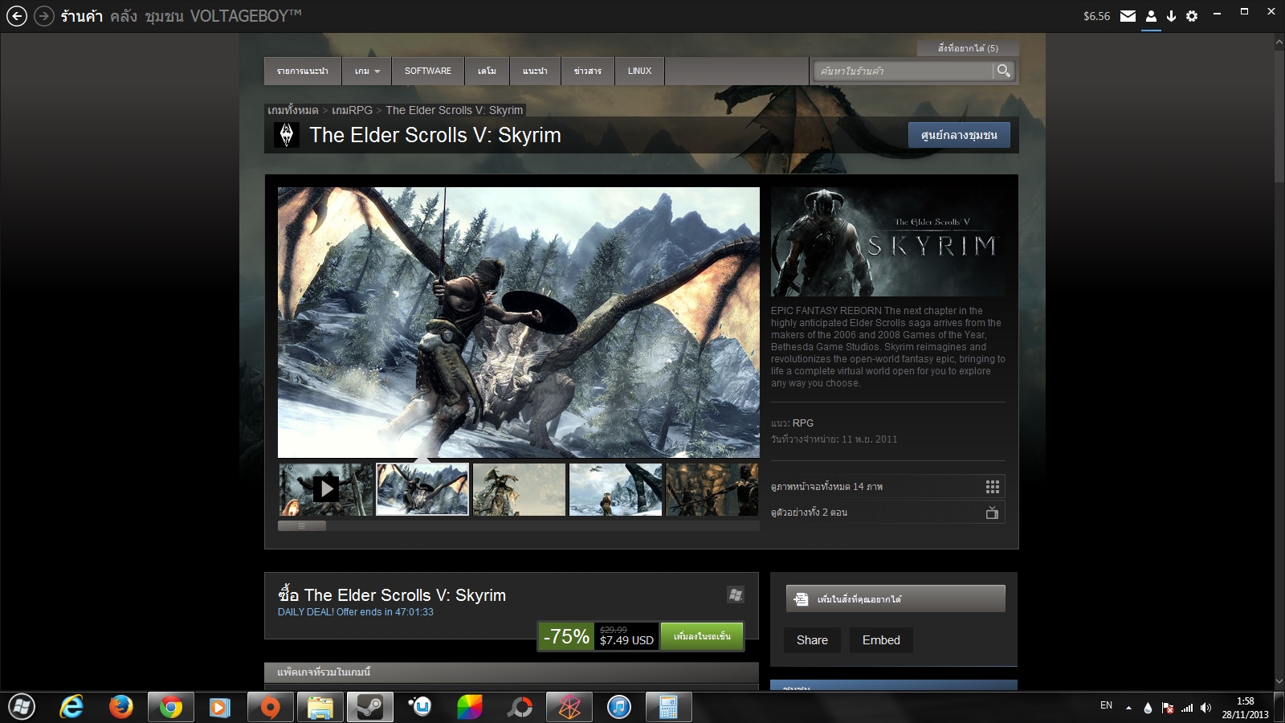The height and width of the screenshot is (723, 1285).
Task: Click the screenshots grid icon
Action: pos(993,487)
